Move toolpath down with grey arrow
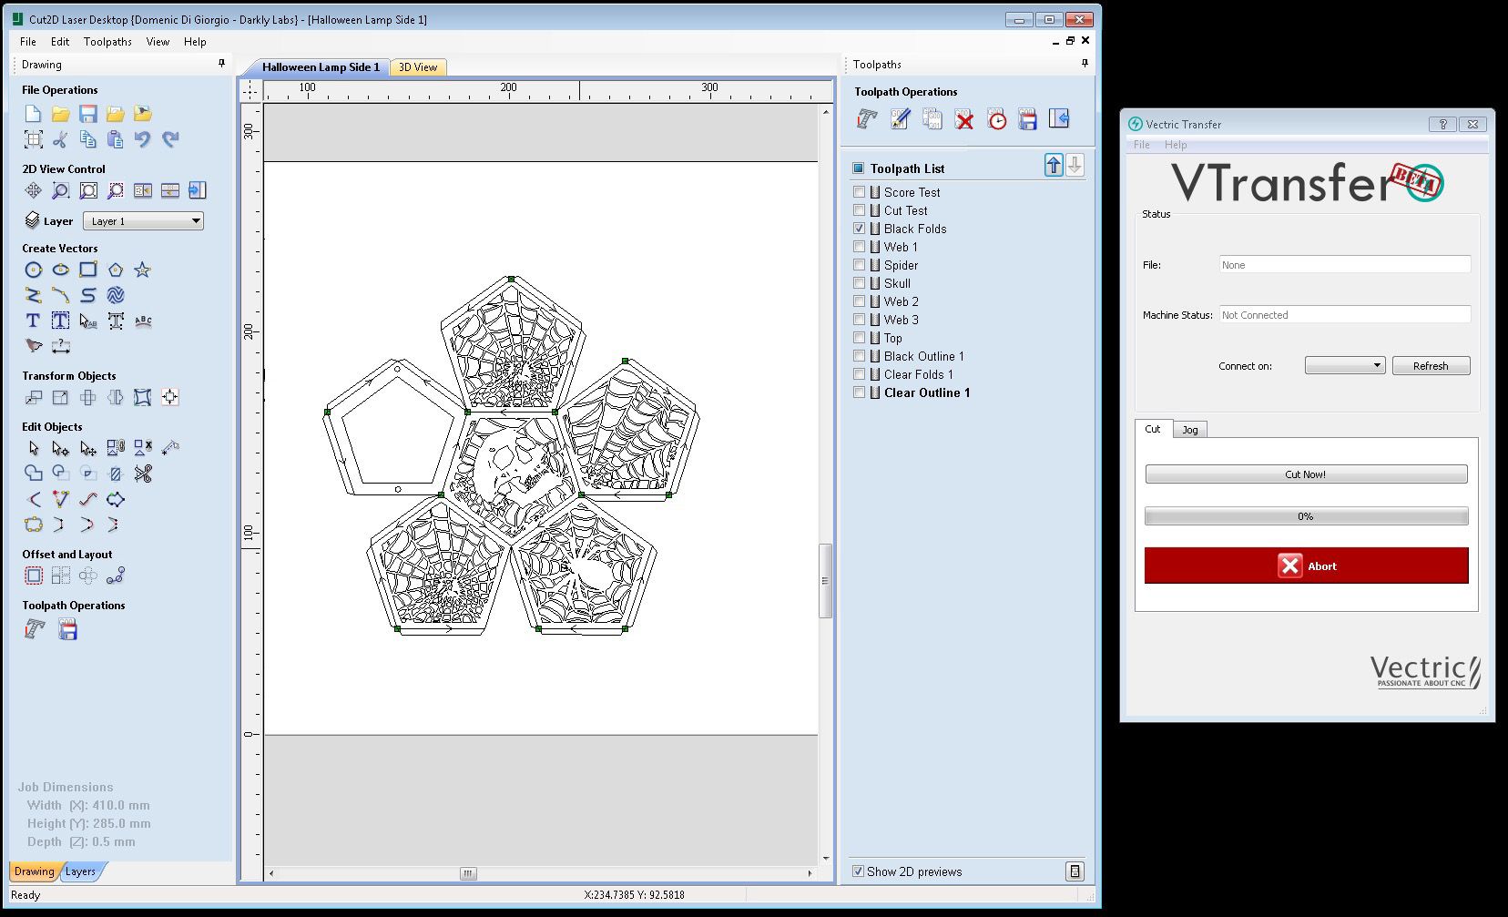Viewport: 1508px width, 917px height. pyautogui.click(x=1075, y=165)
